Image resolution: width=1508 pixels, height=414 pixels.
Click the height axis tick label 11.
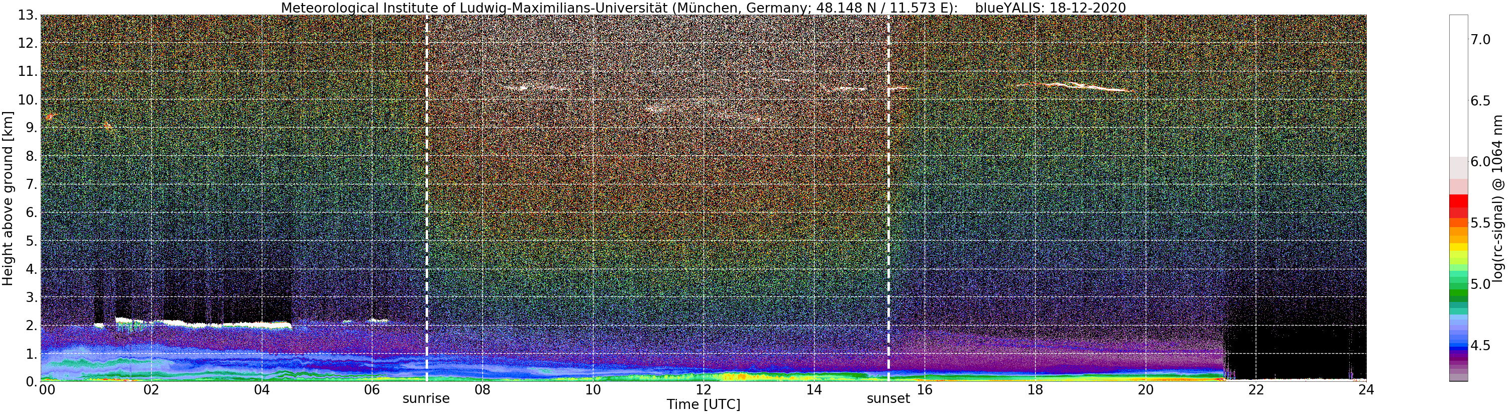(x=28, y=71)
